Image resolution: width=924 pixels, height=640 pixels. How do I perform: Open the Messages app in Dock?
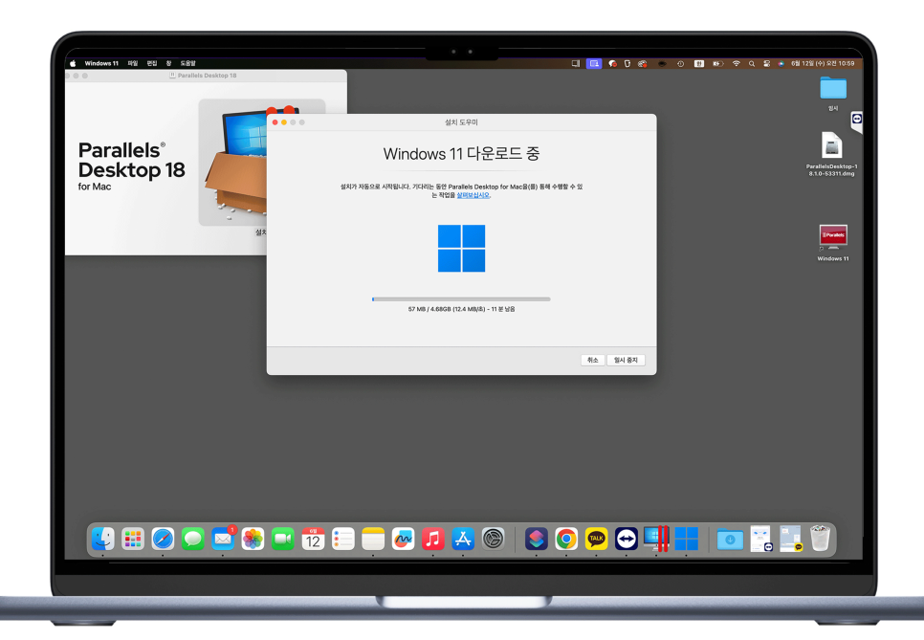pos(192,539)
